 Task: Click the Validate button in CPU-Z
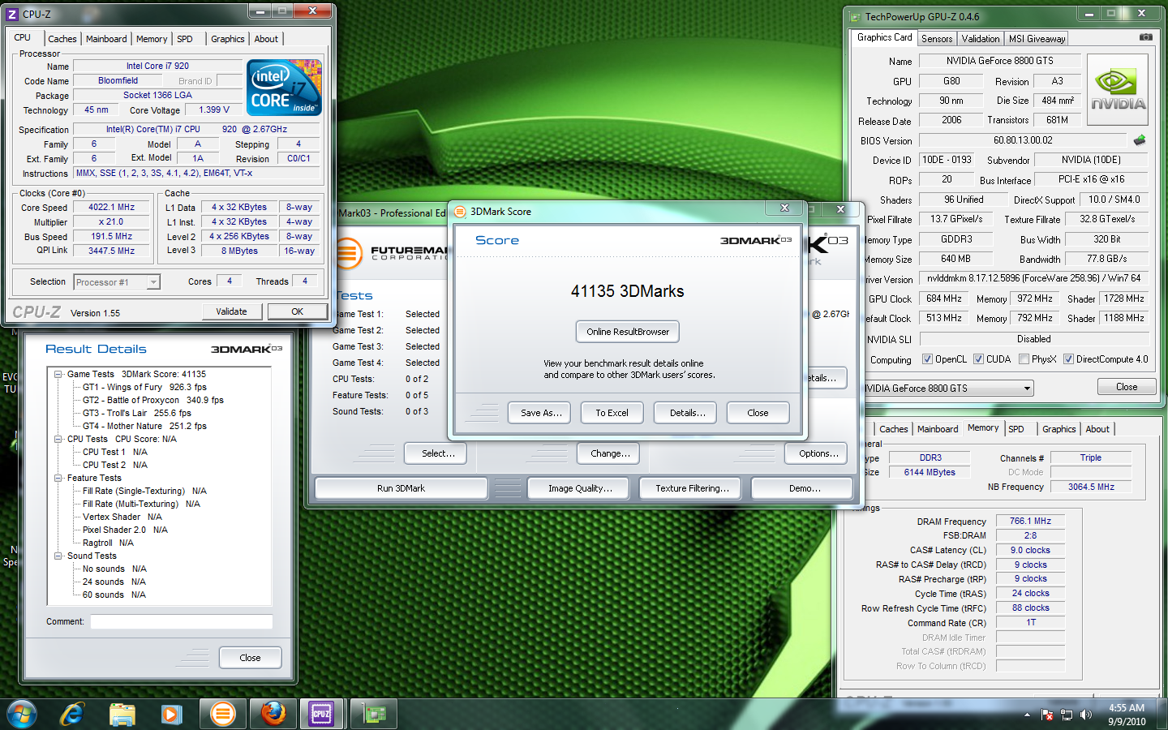231,311
